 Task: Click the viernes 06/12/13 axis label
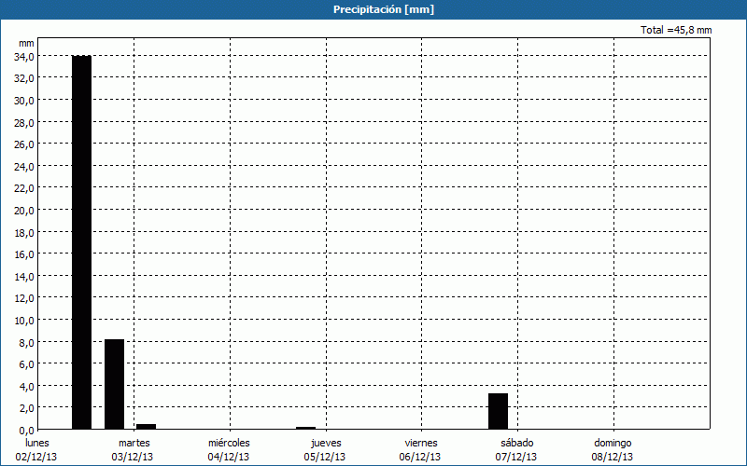coord(420,450)
